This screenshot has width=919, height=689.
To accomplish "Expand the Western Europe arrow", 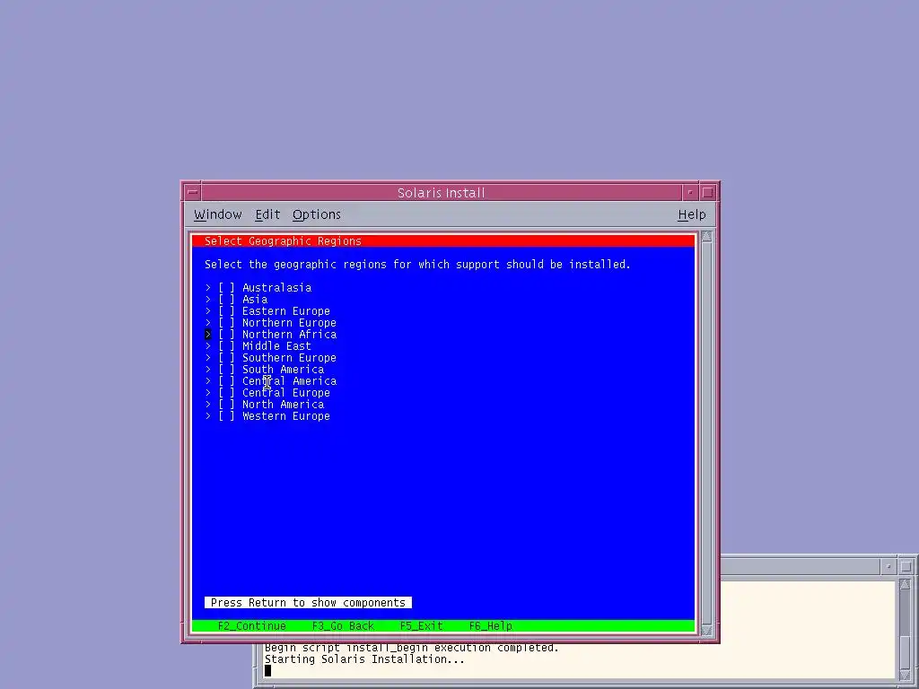I will point(208,416).
